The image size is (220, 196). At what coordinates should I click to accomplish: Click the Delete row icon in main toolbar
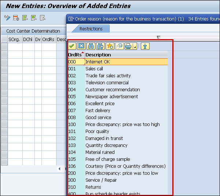click(x=16, y=18)
